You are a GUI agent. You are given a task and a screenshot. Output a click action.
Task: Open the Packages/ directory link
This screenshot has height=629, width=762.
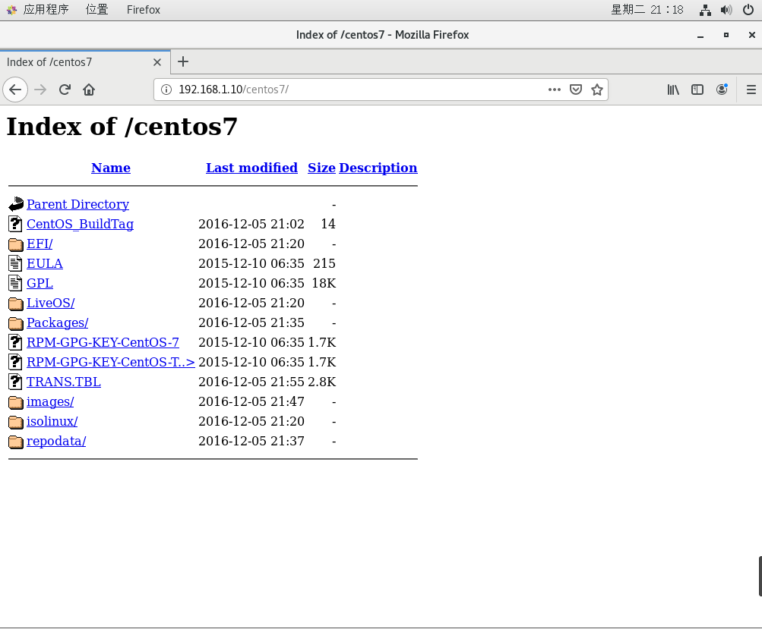click(57, 322)
